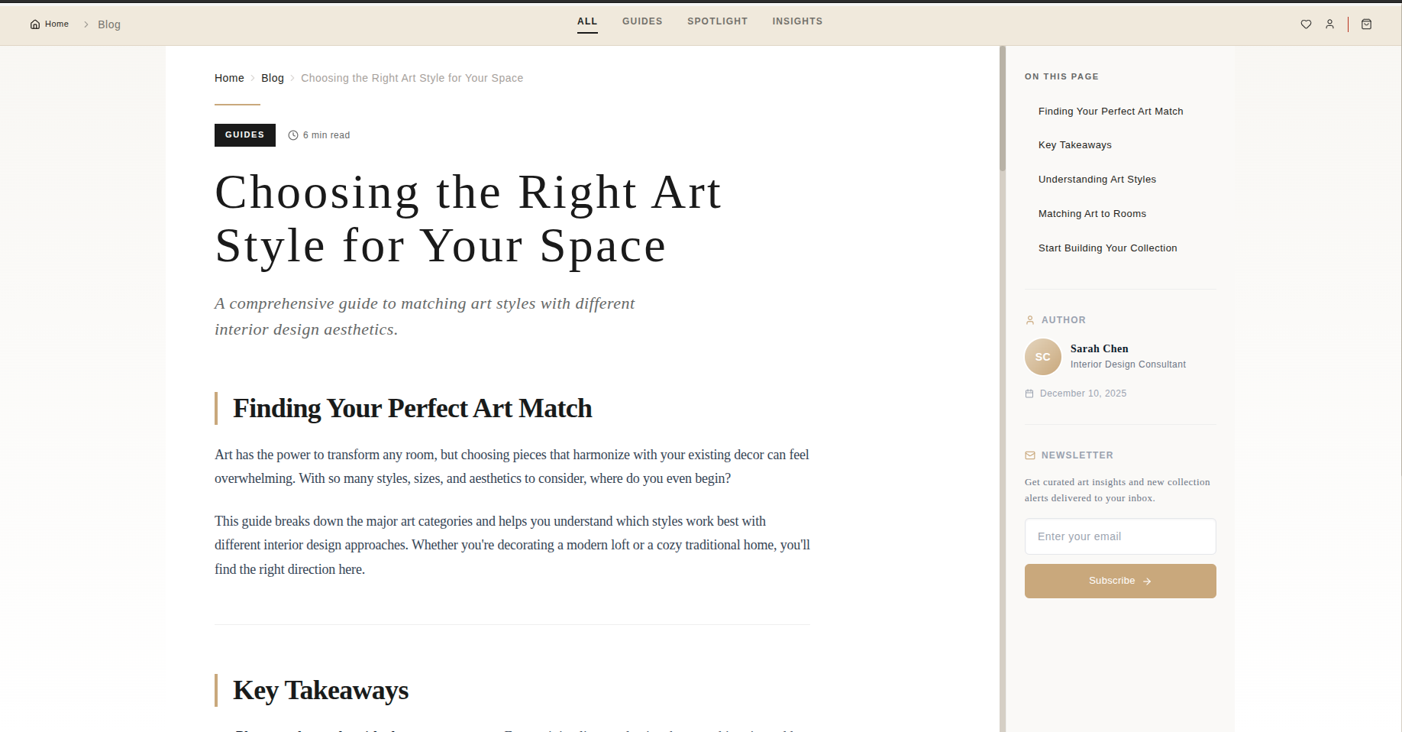This screenshot has width=1402, height=732.
Task: Jump to Key Takeaways via sidebar link
Action: tap(1074, 144)
